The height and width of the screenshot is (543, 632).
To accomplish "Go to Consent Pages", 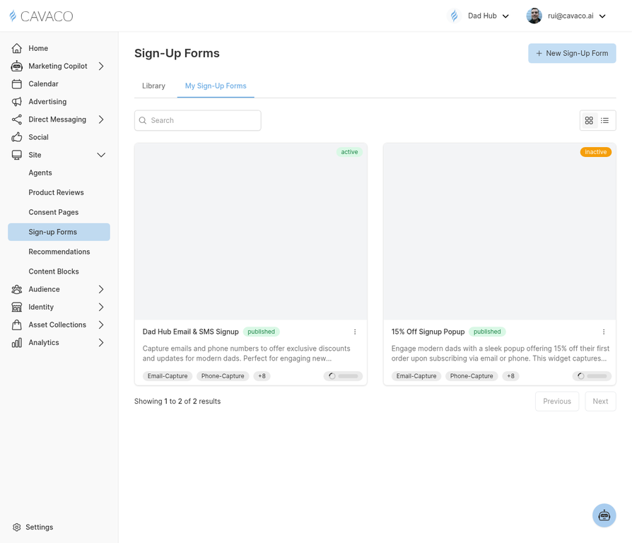I will pyautogui.click(x=54, y=212).
